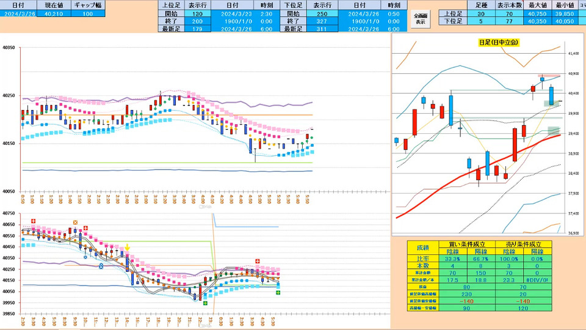
Task: Click the red plus marker near 3:30 at right
Action: (258, 261)
